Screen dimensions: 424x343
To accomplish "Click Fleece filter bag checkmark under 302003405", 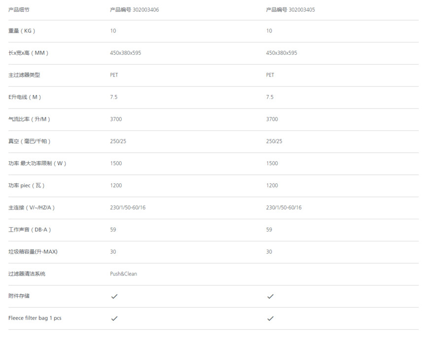I will pyautogui.click(x=270, y=318).
